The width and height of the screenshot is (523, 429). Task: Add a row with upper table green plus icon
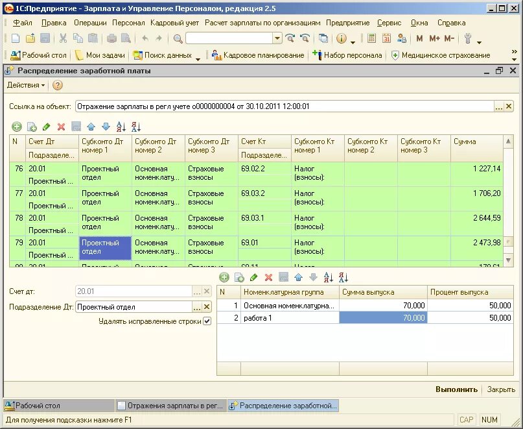pyautogui.click(x=17, y=127)
